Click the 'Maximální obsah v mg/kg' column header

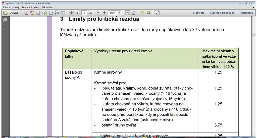[x=218, y=59]
